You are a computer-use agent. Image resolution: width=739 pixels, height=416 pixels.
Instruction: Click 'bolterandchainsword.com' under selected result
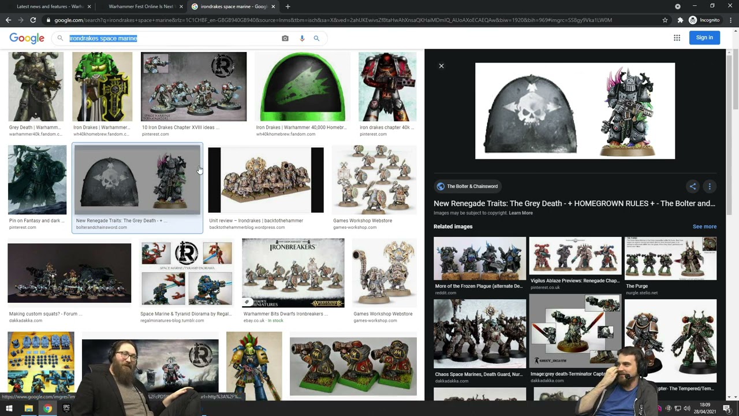coord(102,227)
